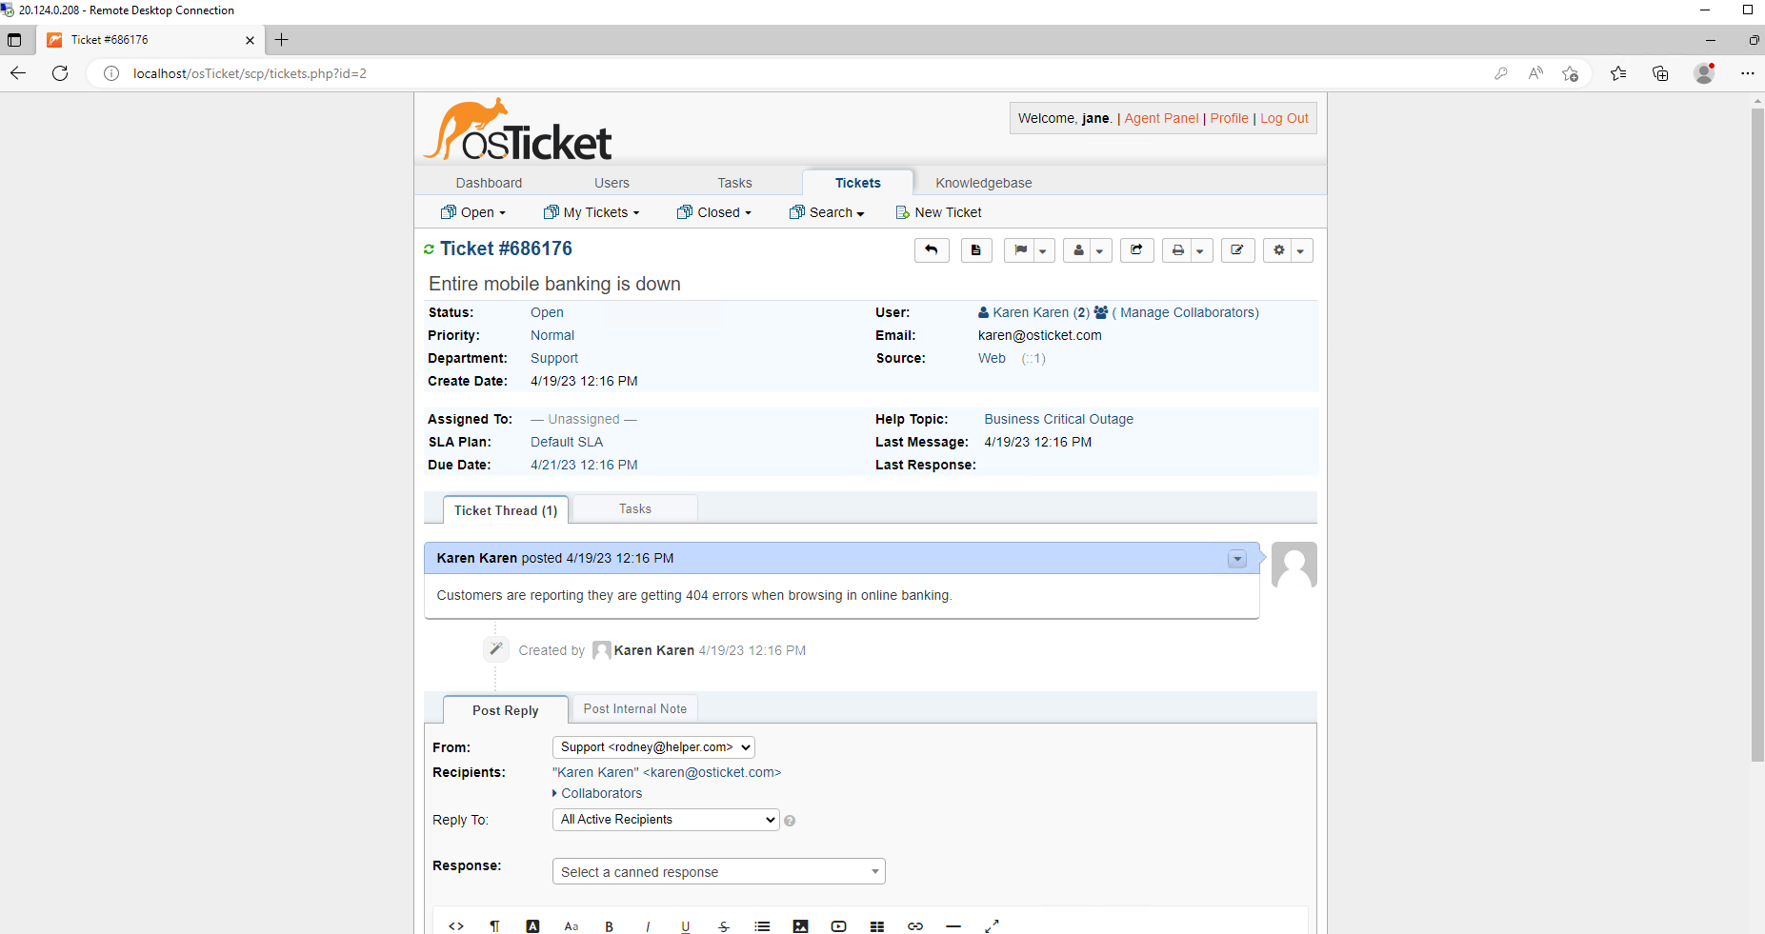Click refresh icon beside Ticket #686176
Screen dimensions: 1765x934
429,249
